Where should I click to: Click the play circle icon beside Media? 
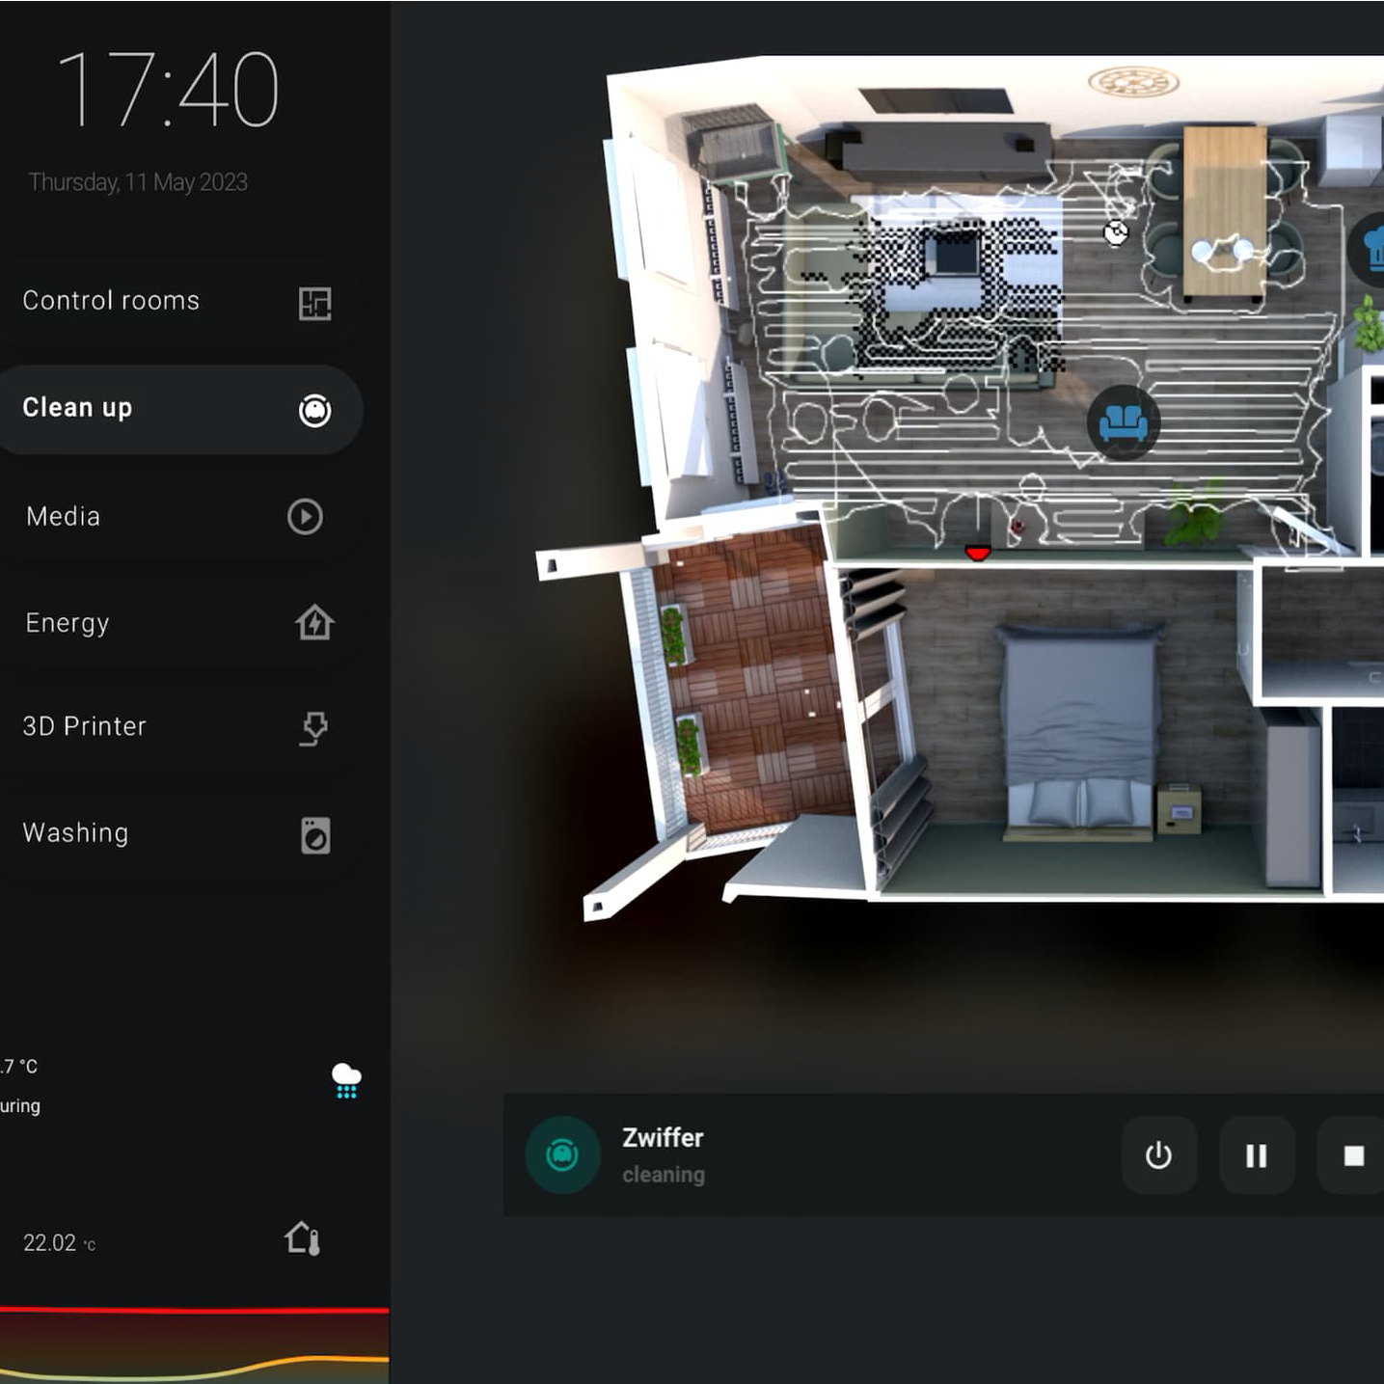click(x=305, y=517)
